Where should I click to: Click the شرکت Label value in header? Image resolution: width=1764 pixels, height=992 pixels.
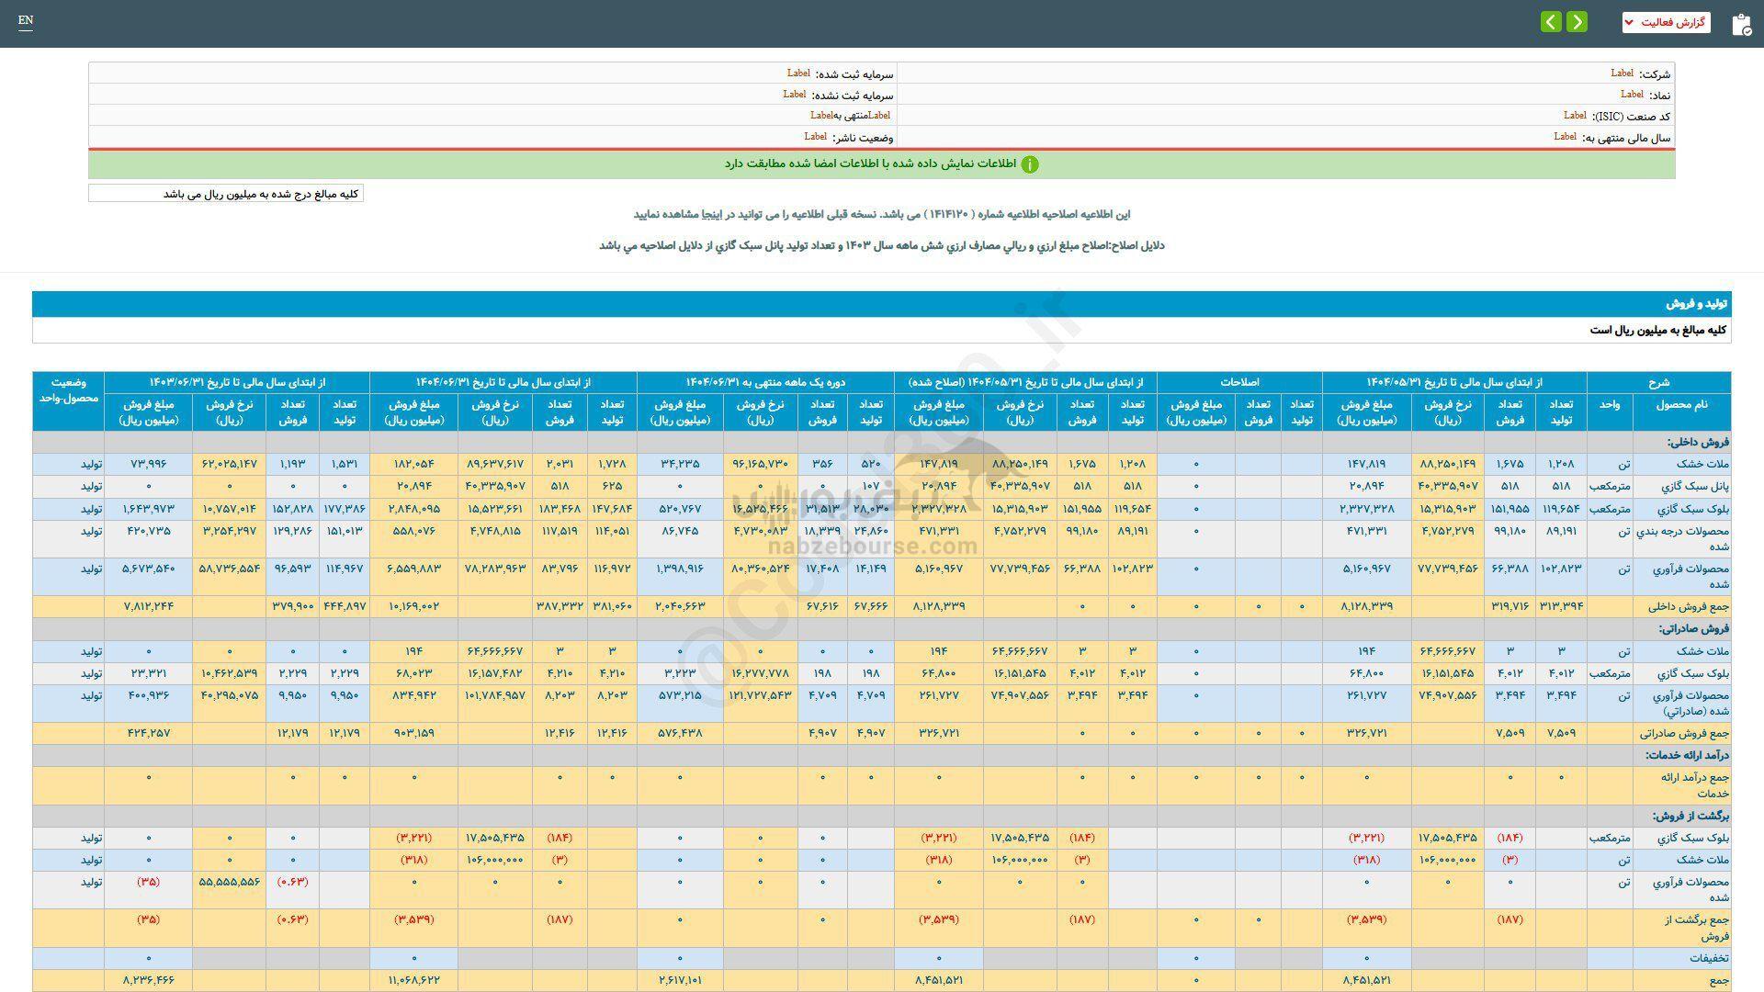click(x=1622, y=73)
